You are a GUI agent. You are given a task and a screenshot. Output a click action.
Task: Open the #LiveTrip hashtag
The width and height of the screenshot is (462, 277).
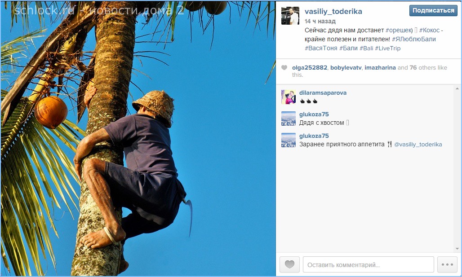(387, 48)
